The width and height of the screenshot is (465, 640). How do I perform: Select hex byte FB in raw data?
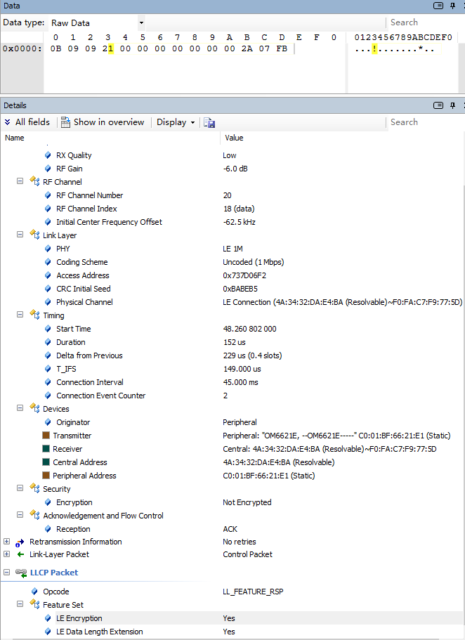click(x=282, y=48)
